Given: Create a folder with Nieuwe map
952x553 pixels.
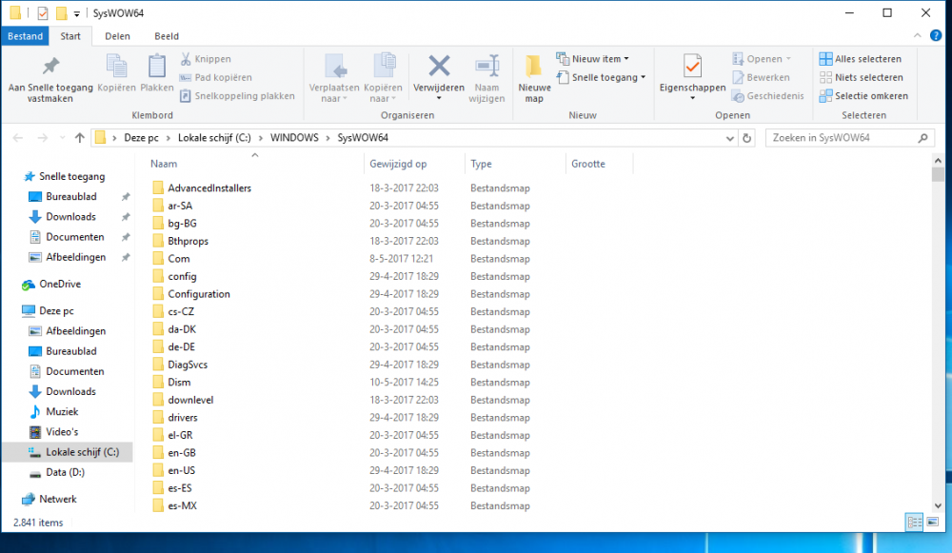Looking at the screenshot, I should click(x=534, y=76).
